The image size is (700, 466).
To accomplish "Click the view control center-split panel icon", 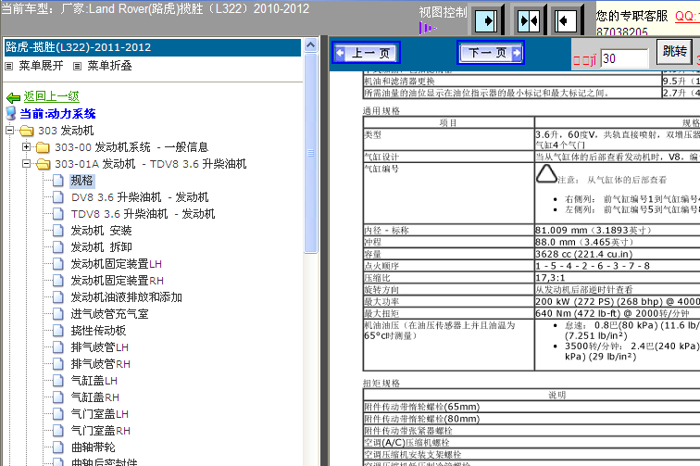I will coord(528,20).
